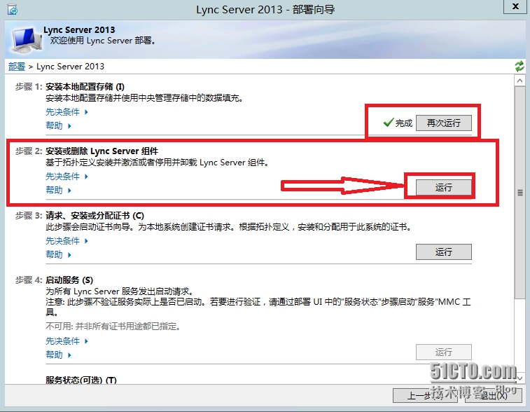Screen dimensions: 530x412
Task: Select the heading 启动服务 (S)
Action: tap(69, 280)
